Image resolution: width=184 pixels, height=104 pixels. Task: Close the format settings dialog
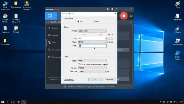click(x=116, y=14)
